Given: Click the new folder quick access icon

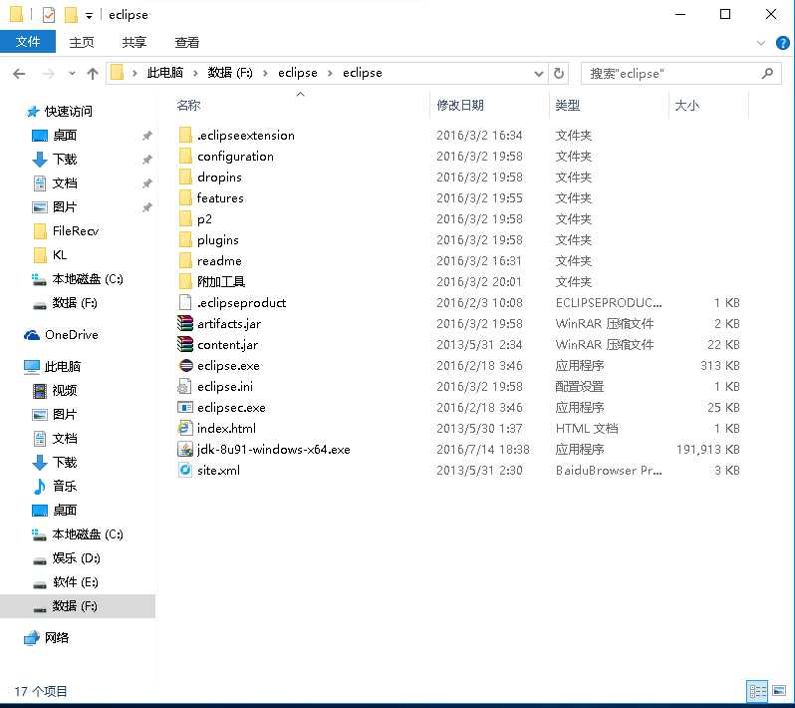Looking at the screenshot, I should click(x=71, y=15).
